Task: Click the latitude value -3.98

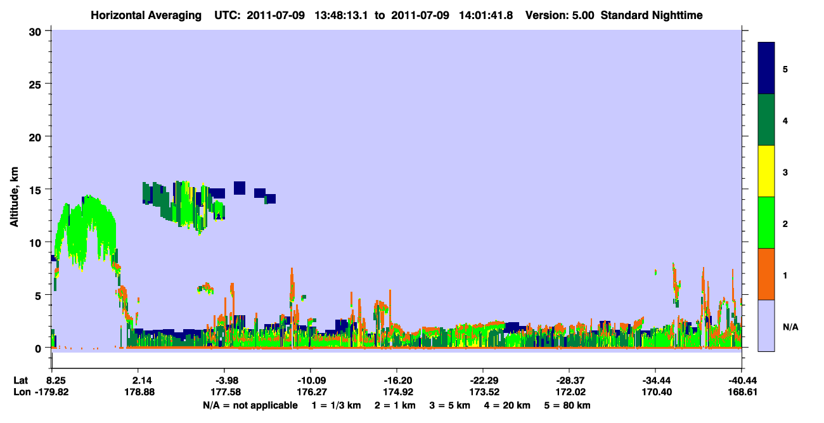Action: tap(224, 381)
